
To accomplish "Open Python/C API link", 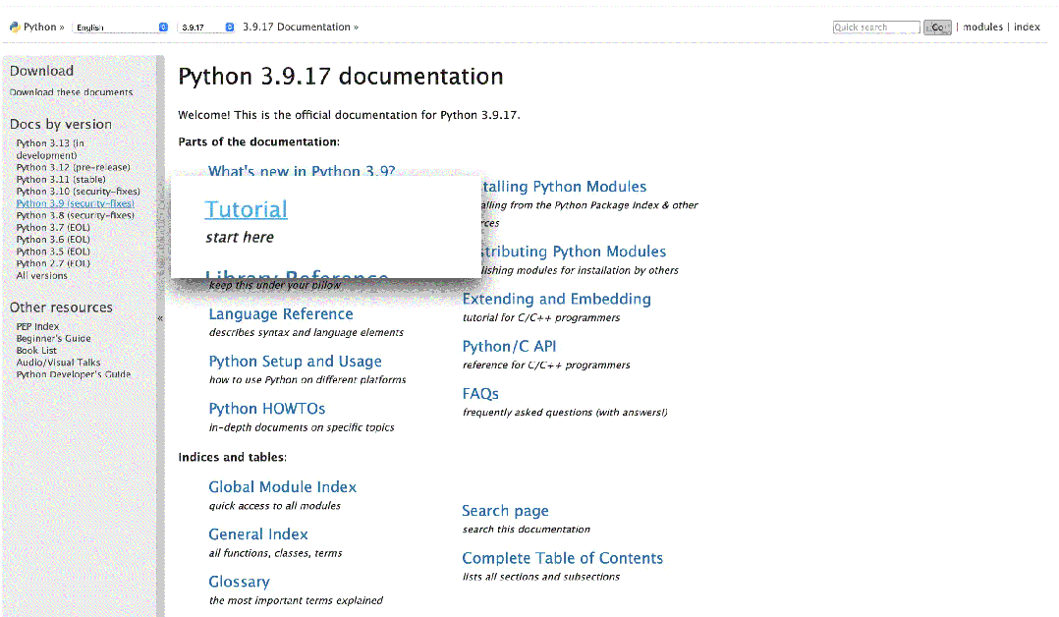I will pos(509,346).
